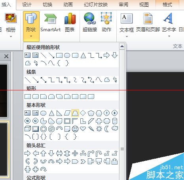Choose the Block Arc shape
Viewport: 184px width, 180px height.
coord(59,128)
